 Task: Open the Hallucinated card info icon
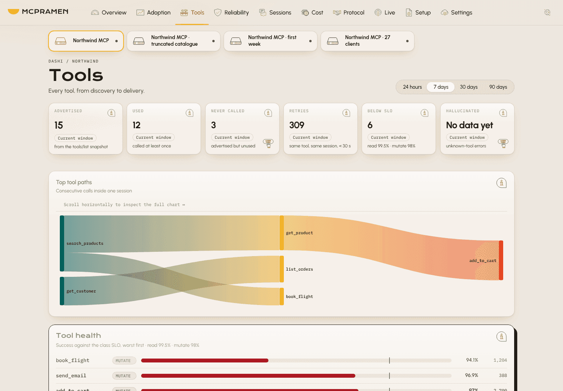point(503,113)
